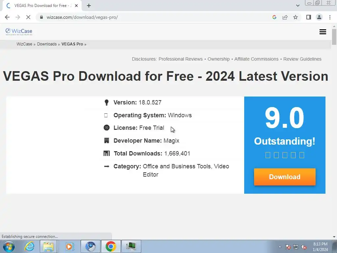
Task: Open a new browser tab
Action: [x=89, y=6]
